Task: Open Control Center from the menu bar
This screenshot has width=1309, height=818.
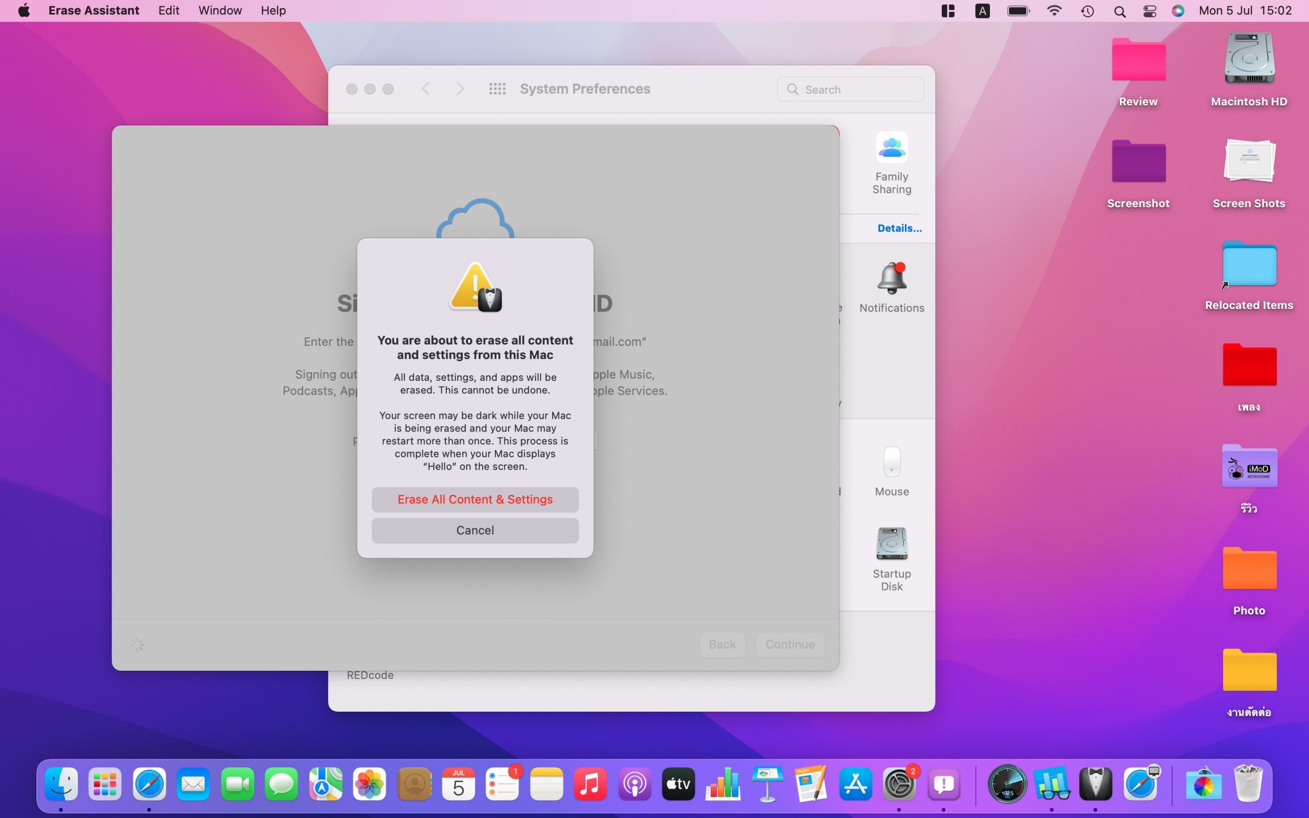Action: pyautogui.click(x=1149, y=11)
